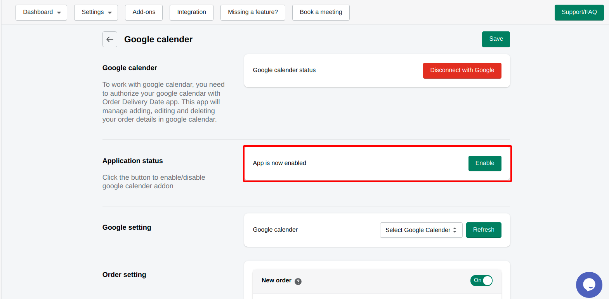
Task: Click the 'To work with google calendar' paragraph
Action: 163,102
